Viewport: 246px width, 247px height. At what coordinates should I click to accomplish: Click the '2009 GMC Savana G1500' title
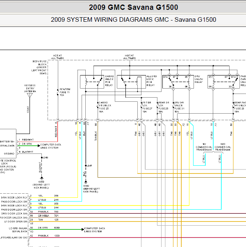coord(134,7)
